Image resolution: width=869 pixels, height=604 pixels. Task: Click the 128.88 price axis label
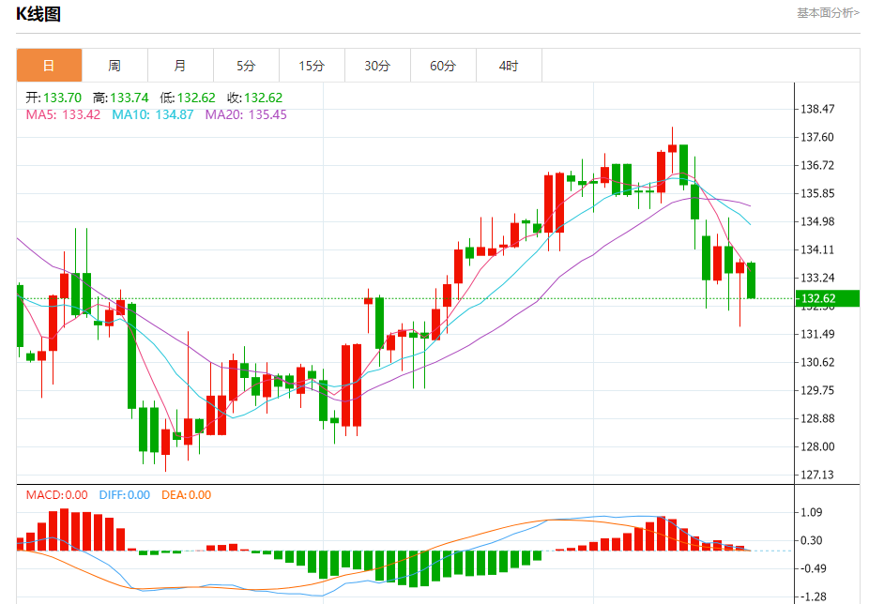pyautogui.click(x=817, y=418)
